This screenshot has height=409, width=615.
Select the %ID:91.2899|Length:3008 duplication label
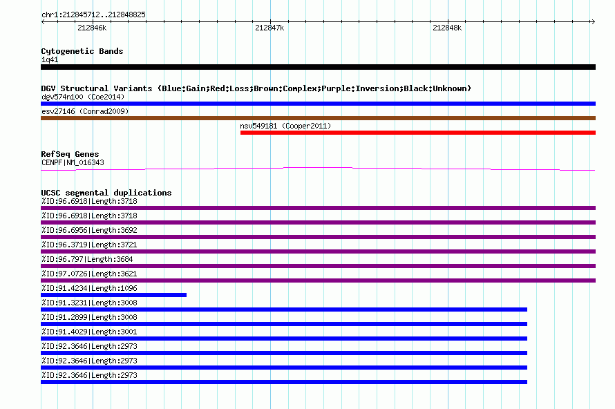pyautogui.click(x=89, y=317)
